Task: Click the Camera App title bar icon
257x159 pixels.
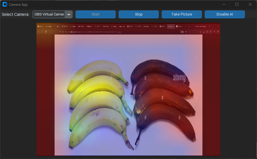Action: pyautogui.click(x=5, y=4)
